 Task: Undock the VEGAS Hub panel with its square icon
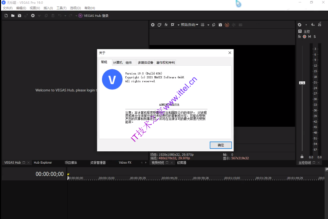pyautogui.click(x=24, y=162)
